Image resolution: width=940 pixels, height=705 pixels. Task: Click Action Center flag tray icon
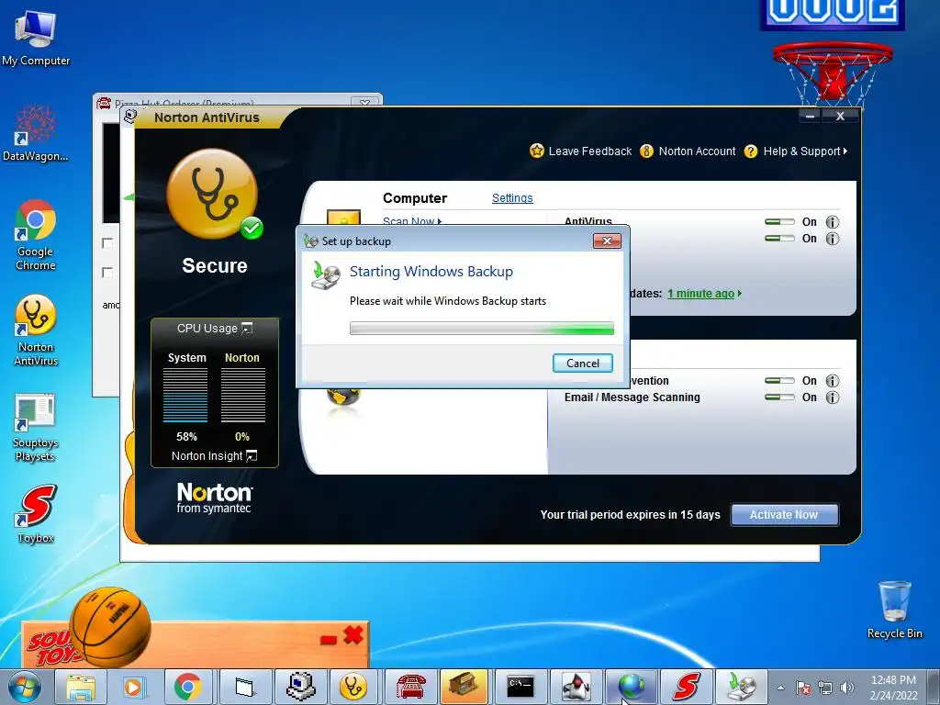click(802, 688)
